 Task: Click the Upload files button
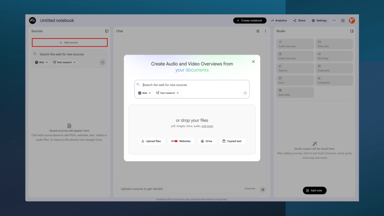click(151, 141)
